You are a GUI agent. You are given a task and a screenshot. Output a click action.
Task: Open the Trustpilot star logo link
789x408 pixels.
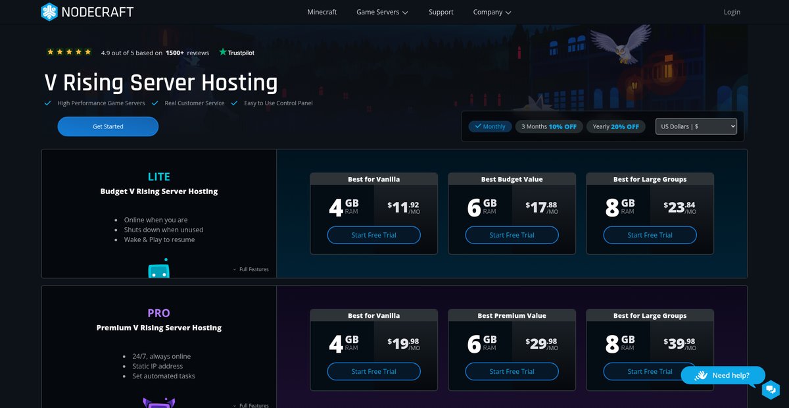[x=237, y=52]
